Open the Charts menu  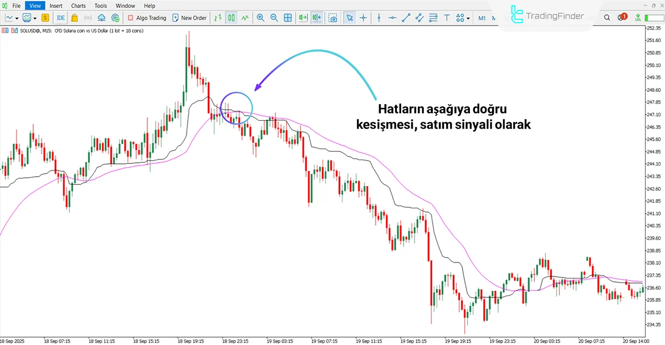click(78, 6)
